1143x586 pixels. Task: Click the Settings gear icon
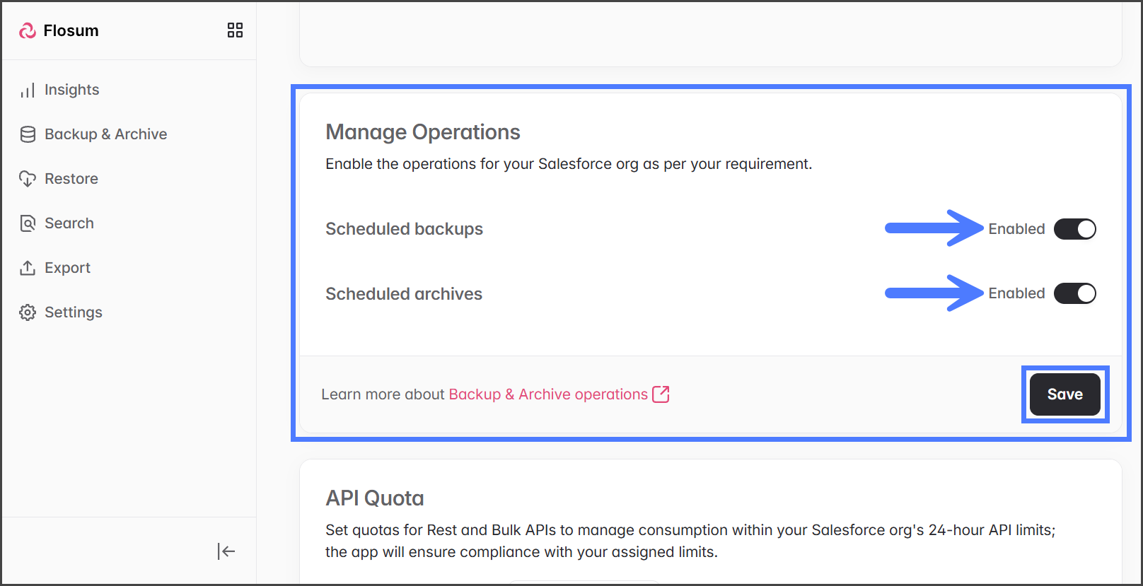28,312
